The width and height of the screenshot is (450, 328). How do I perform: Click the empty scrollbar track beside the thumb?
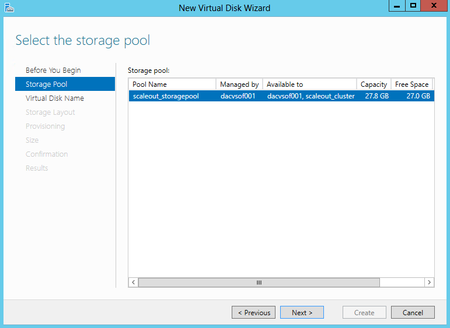(x=402, y=283)
